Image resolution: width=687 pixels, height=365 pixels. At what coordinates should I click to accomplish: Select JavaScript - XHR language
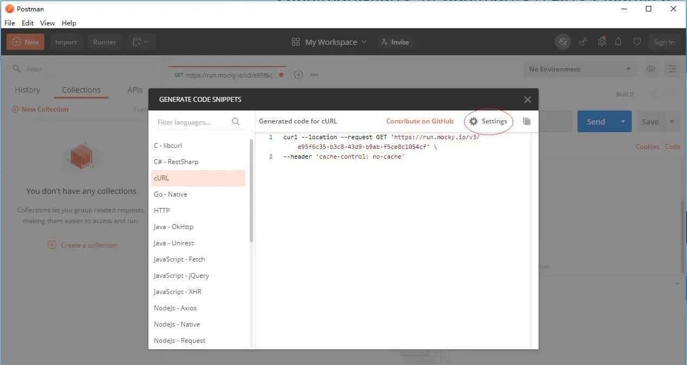(198, 292)
